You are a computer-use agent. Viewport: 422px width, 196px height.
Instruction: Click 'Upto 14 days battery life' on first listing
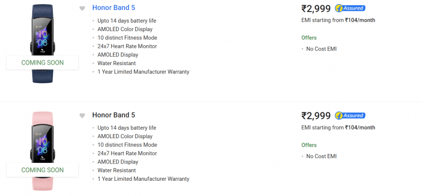pos(127,20)
